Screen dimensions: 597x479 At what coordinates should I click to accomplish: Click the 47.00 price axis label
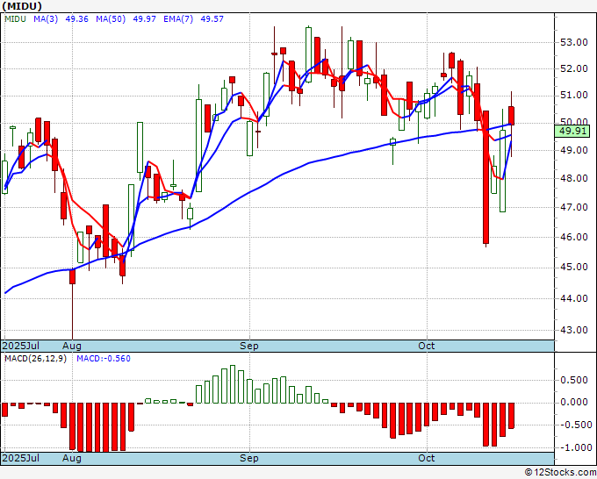[x=574, y=207]
